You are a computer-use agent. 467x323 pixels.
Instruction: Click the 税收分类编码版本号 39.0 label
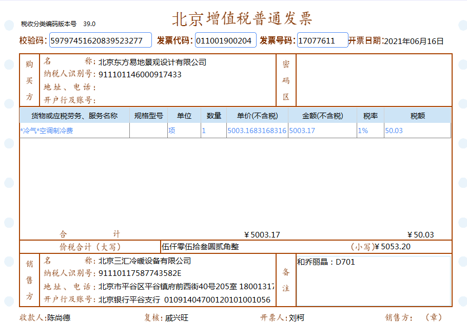click(58, 24)
